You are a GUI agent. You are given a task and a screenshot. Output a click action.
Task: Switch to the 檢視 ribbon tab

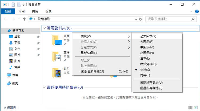(x=49, y=11)
